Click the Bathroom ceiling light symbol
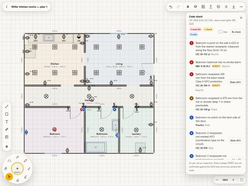 pos(102,129)
